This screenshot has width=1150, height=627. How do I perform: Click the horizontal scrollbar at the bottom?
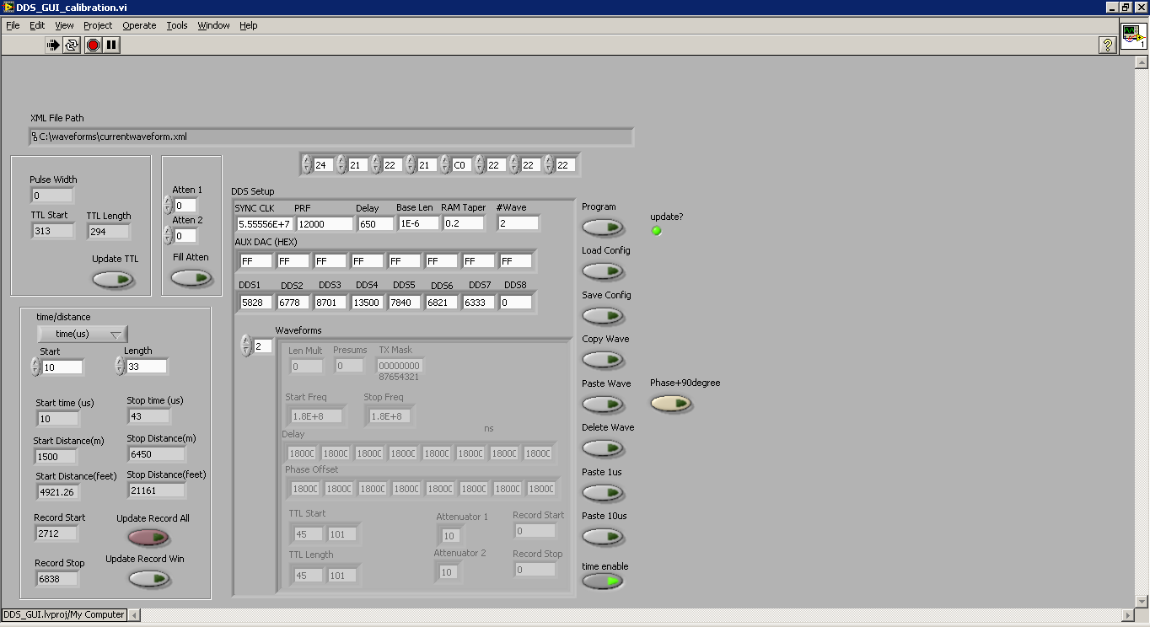[x=632, y=615]
